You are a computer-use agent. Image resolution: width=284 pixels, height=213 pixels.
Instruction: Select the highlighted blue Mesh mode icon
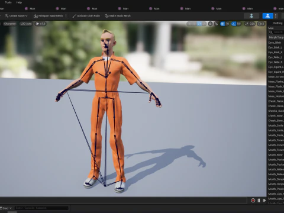pyautogui.click(x=267, y=16)
